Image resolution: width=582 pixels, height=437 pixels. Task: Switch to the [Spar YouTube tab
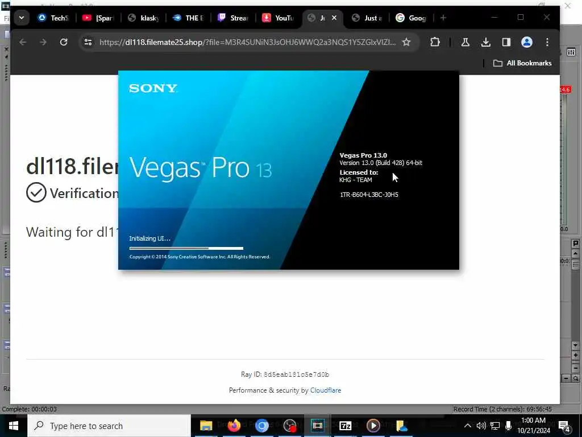tap(98, 18)
